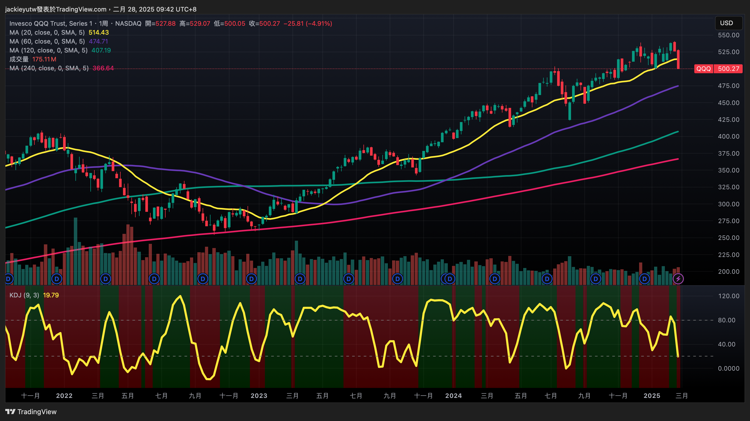Click dividend marker just left of 2022

[x=56, y=279]
